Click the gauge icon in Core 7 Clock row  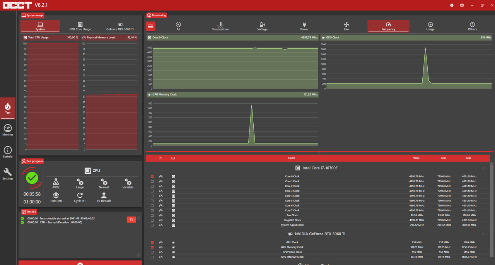pos(161,210)
